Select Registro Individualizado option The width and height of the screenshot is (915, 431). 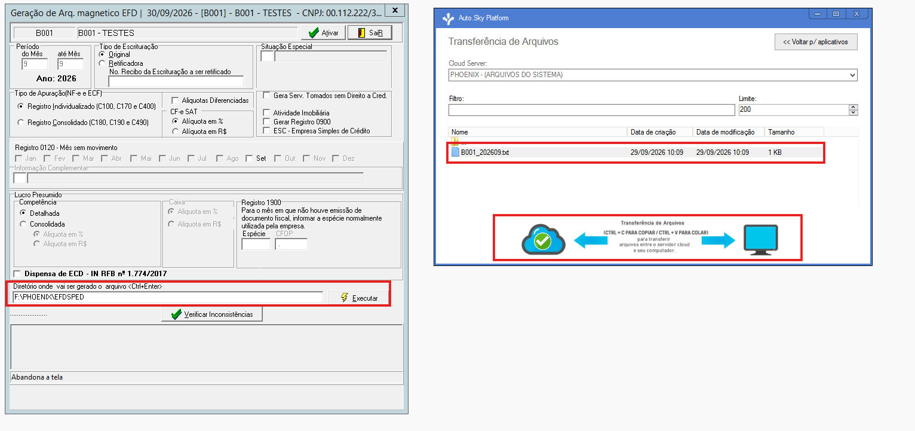22,106
